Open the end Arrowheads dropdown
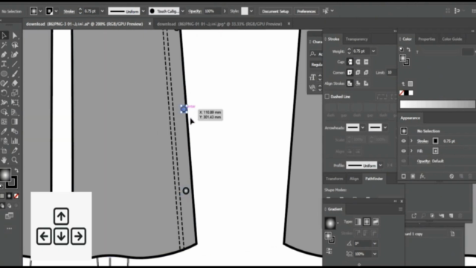The height and width of the screenshot is (268, 476). click(x=385, y=127)
